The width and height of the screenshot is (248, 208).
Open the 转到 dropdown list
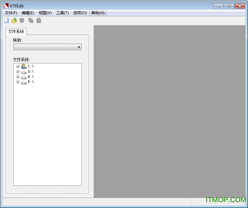click(47, 47)
